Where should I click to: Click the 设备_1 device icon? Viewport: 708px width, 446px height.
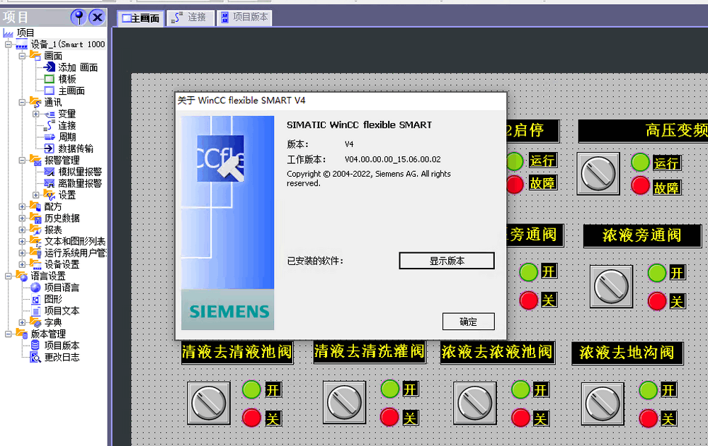coord(21,45)
